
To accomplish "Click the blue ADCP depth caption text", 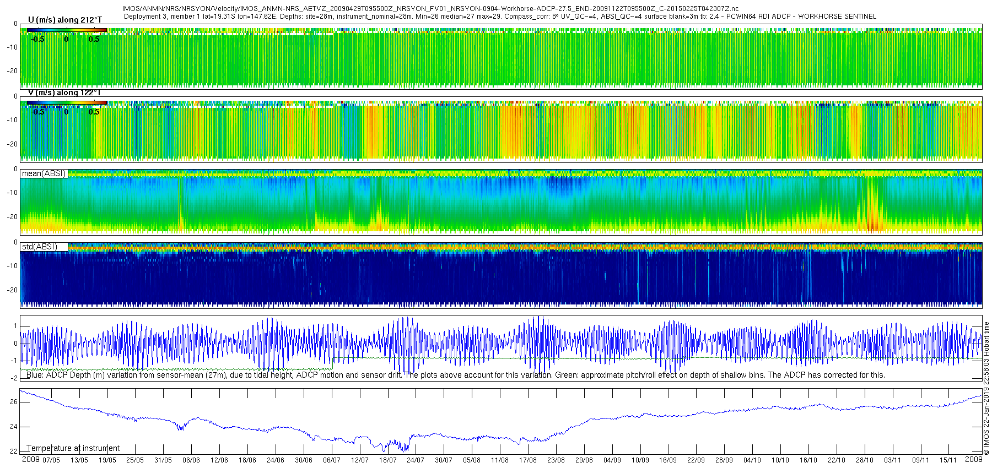I will 456,375.
